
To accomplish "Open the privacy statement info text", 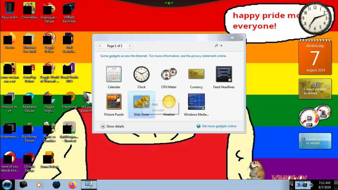I will coord(163,56).
